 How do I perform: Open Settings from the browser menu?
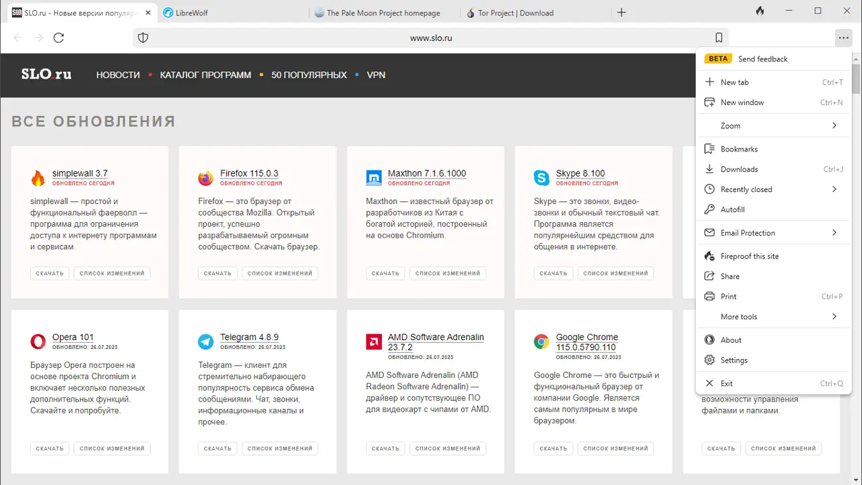[x=733, y=360]
